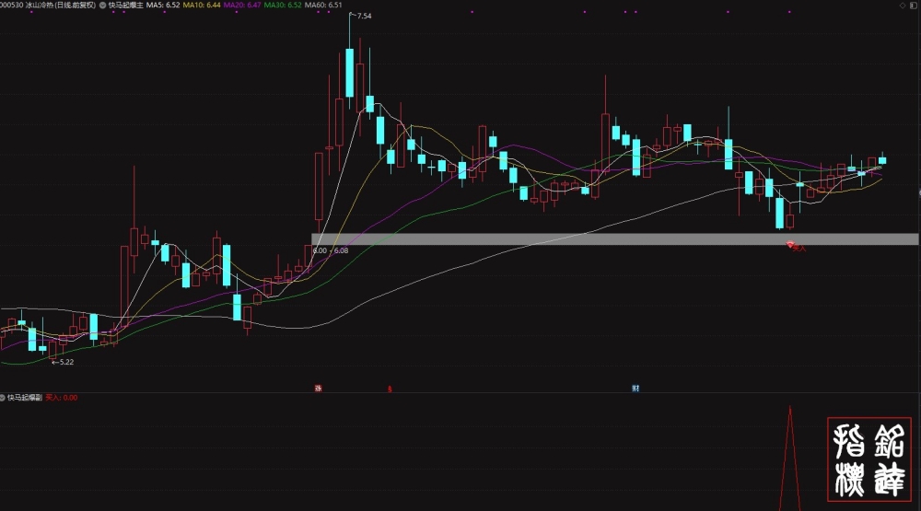Viewport: 921px width, 511px height.
Task: Click the blue 财 financial report marker
Action: [x=635, y=389]
